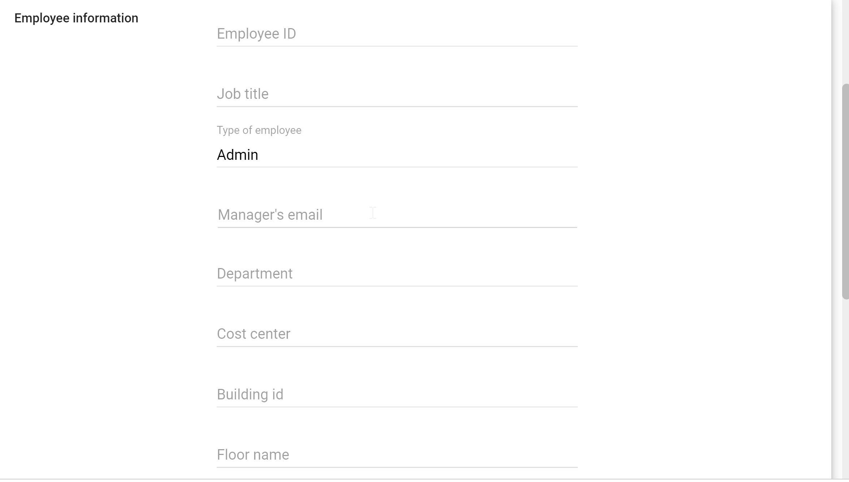Focus the Department text field
This screenshot has width=849, height=482.
(397, 274)
